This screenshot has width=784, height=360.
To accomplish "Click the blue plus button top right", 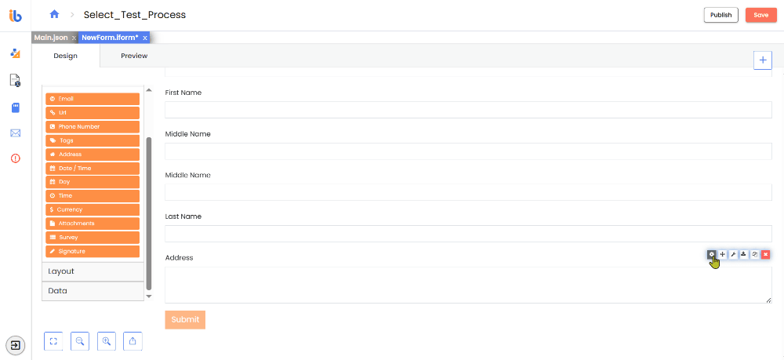I will click(763, 60).
